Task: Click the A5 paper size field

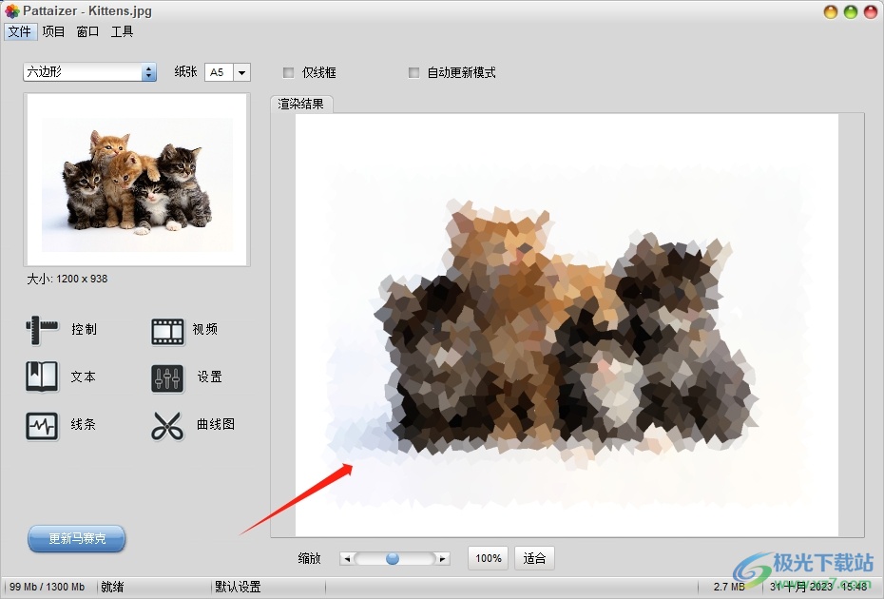Action: click(219, 72)
